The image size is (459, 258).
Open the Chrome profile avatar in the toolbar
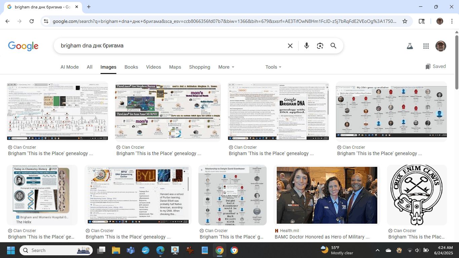[x=440, y=21]
